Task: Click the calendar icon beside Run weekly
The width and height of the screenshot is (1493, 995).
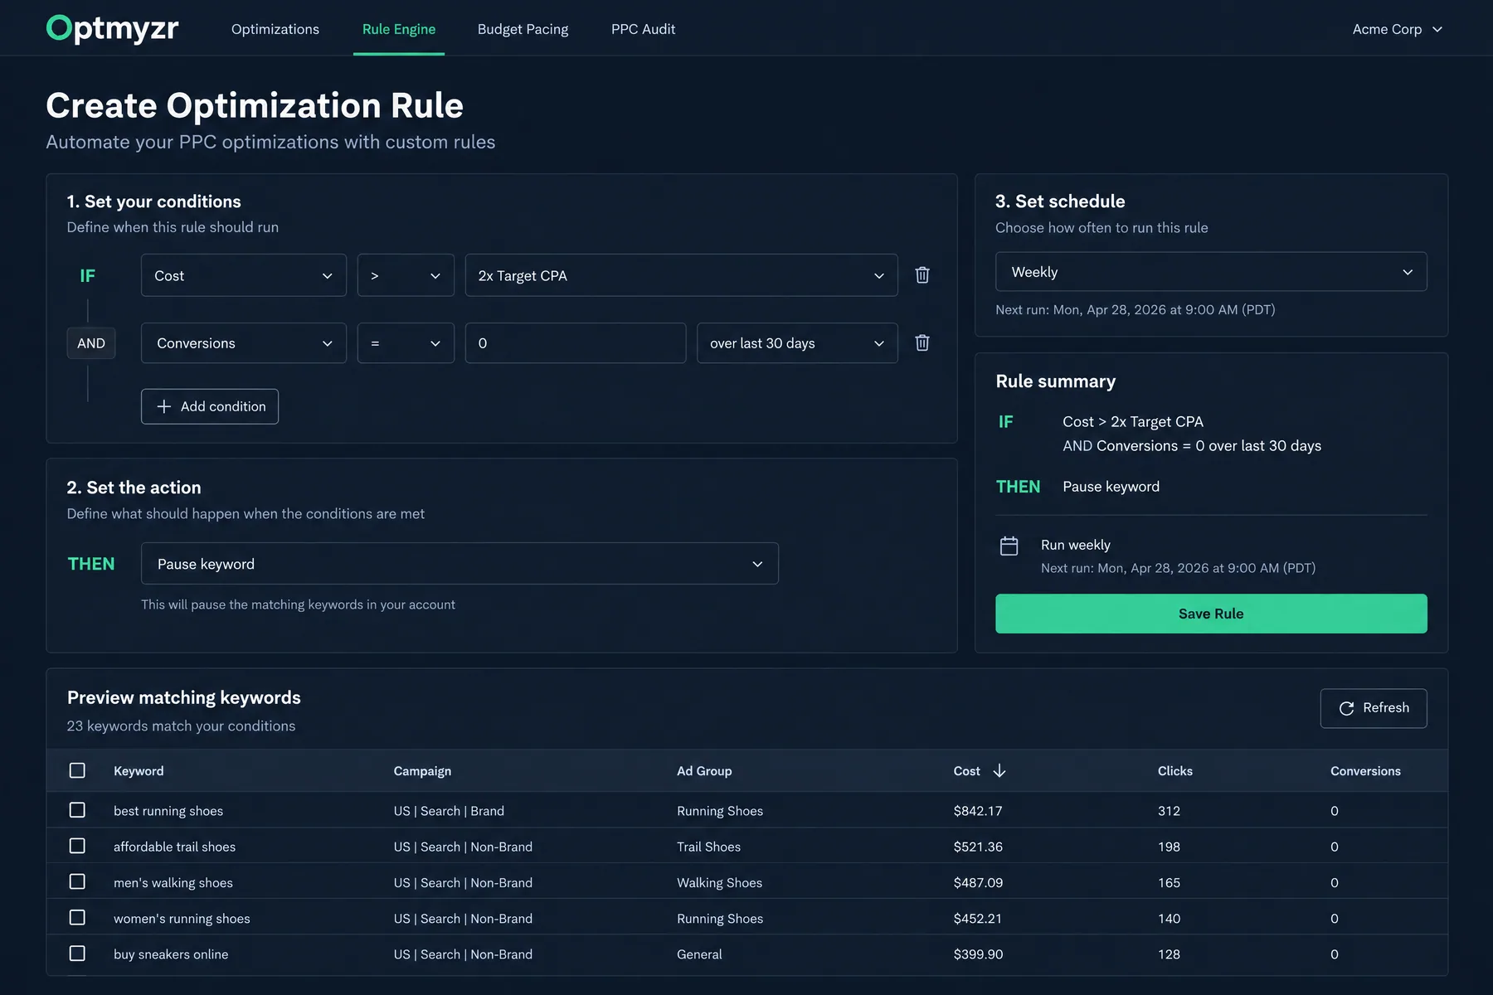Action: pyautogui.click(x=1009, y=546)
